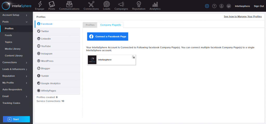Open Auto Responders in the sidebar

[x=16, y=90]
